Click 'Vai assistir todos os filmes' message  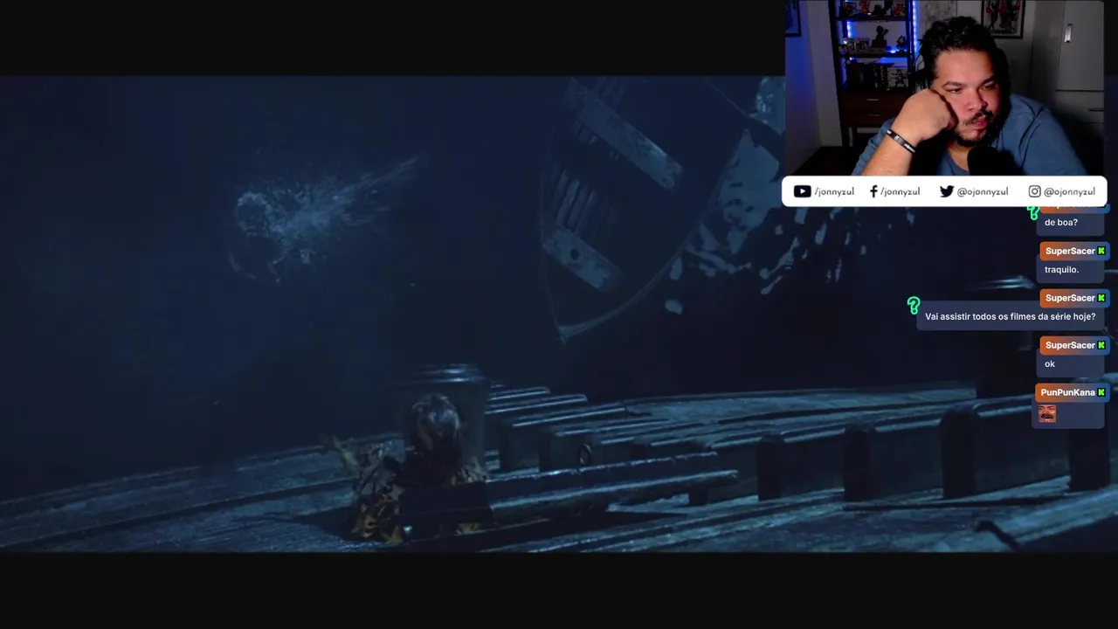[1010, 317]
